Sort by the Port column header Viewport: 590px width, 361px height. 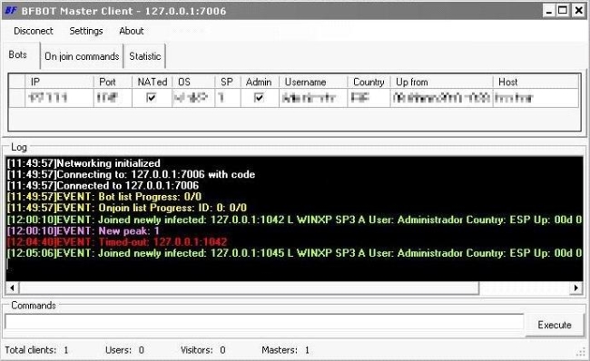(113, 82)
